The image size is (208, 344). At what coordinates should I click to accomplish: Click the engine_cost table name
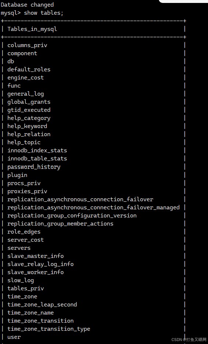point(26,78)
